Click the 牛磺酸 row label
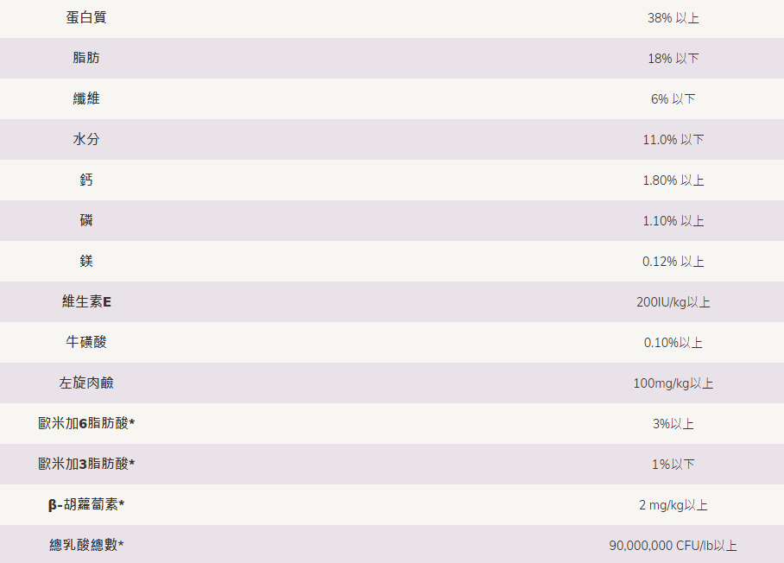Viewport: 784px width, 563px height. pos(86,343)
